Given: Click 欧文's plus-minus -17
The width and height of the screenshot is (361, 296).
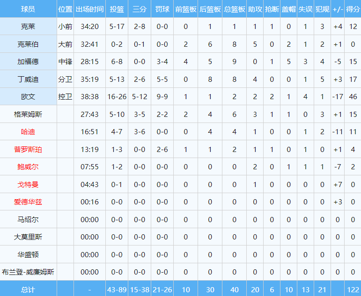Looking at the screenshot, I should 338,97.
